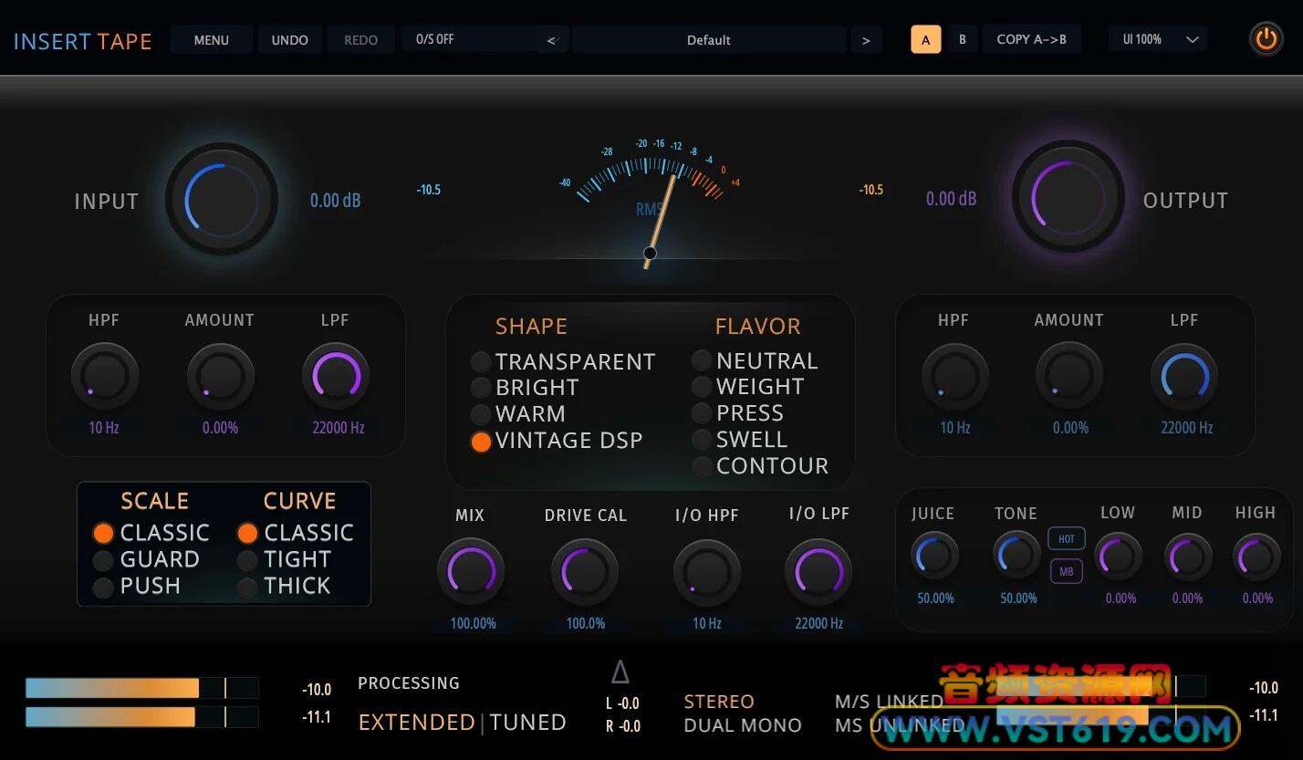
Task: Select VINTAGE DSP shape
Action: pyautogui.click(x=557, y=441)
